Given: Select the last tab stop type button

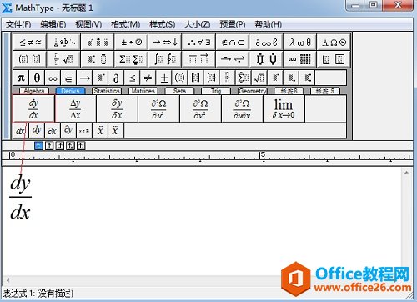Looking at the screenshot, I should click(81, 146).
